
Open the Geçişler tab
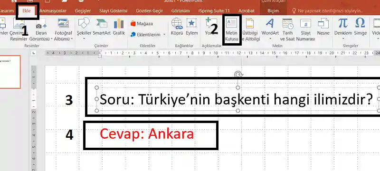point(83,11)
